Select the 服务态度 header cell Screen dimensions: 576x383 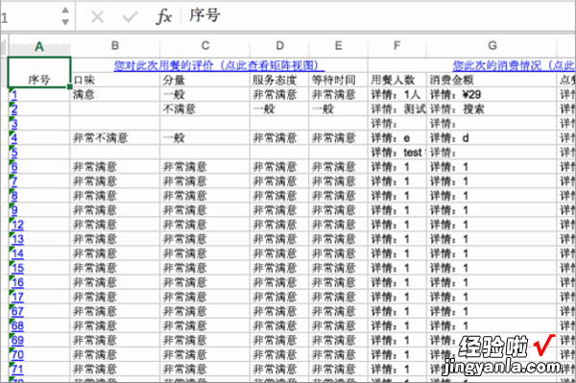(279, 80)
